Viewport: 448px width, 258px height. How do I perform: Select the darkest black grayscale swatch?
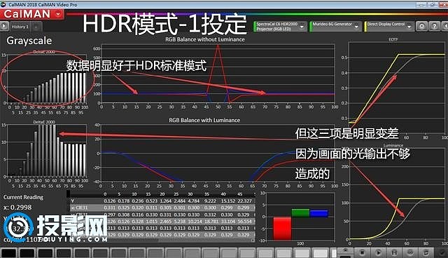9,253
